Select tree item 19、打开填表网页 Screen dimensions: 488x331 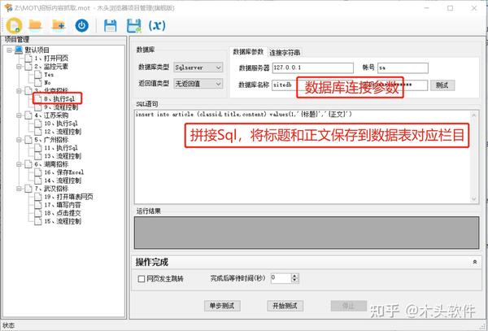68,197
